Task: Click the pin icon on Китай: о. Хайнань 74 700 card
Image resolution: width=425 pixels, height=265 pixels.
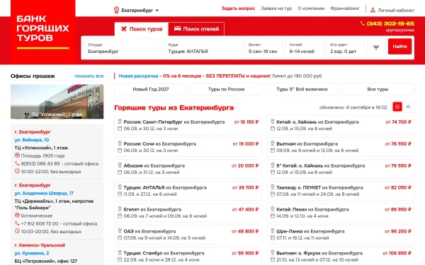Action: (273, 122)
